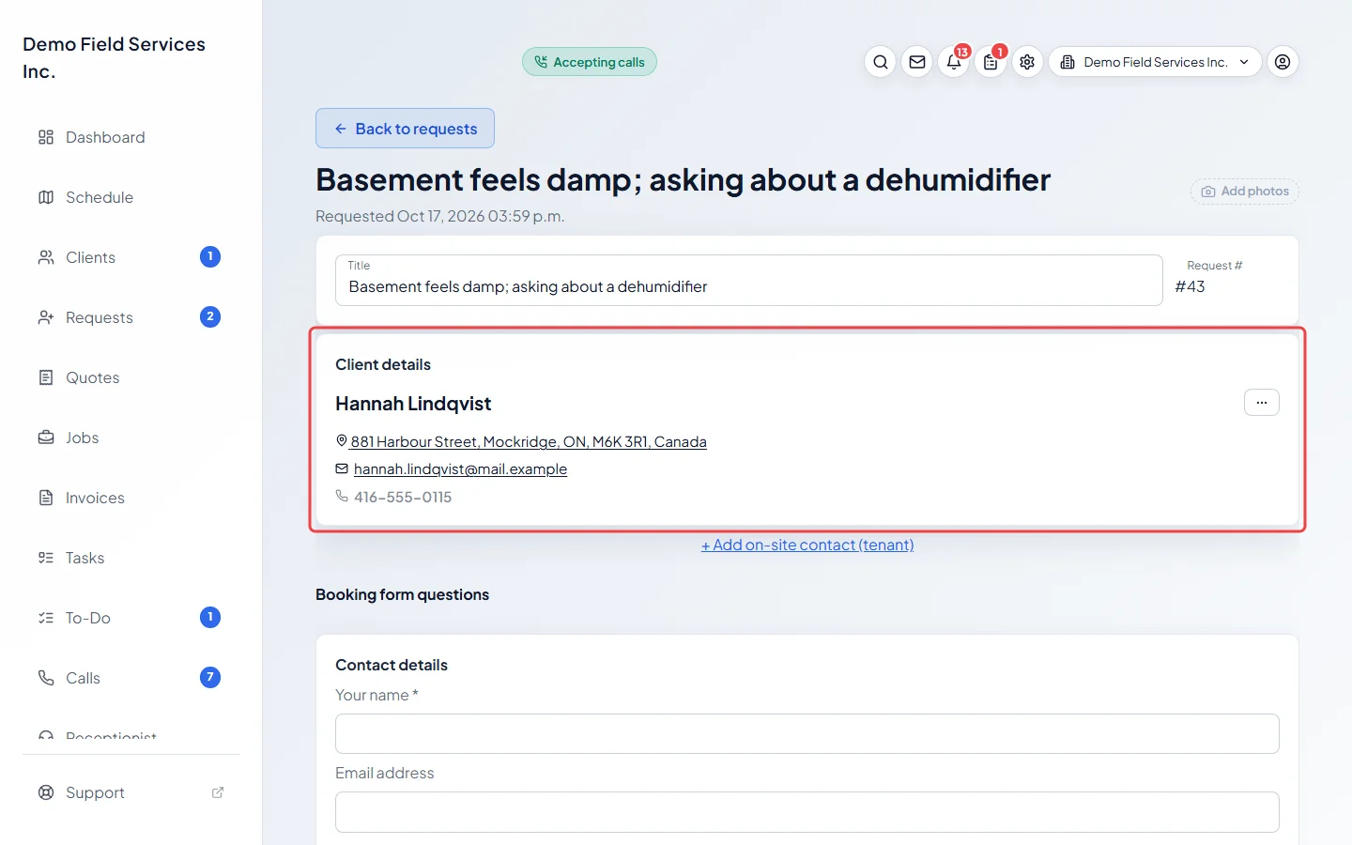
Task: Go back to requests
Action: pyautogui.click(x=405, y=129)
